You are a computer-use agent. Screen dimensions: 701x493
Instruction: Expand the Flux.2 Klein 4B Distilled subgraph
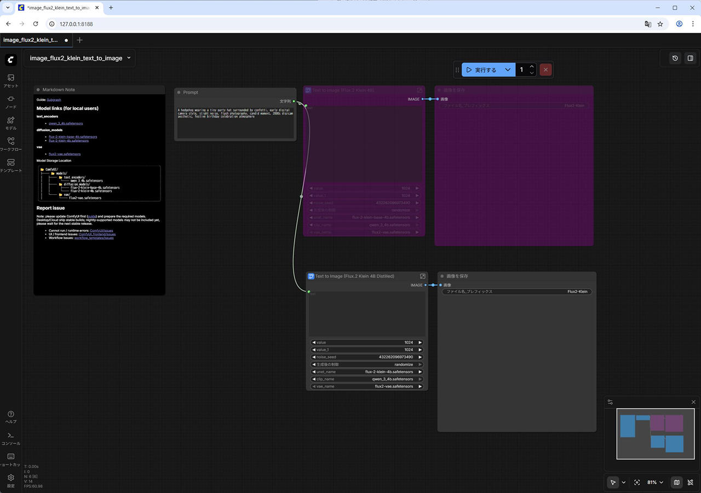coord(422,276)
